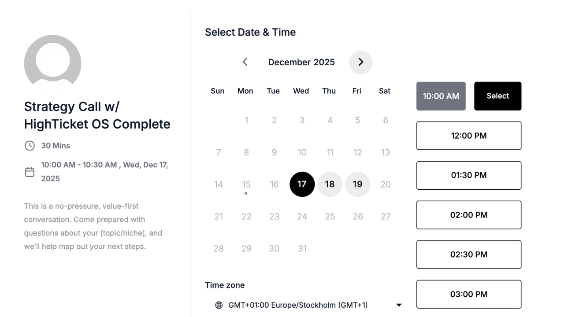Advance to the next month

point(360,62)
